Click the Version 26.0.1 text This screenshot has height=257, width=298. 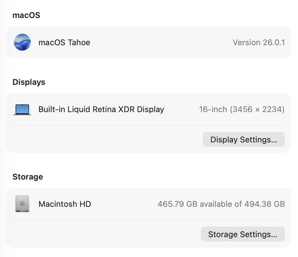259,42
